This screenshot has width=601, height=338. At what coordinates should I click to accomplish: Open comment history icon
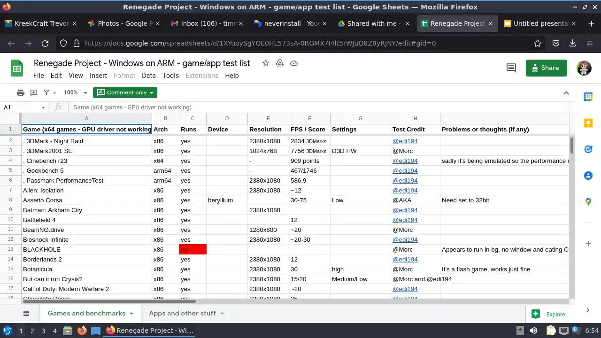(511, 68)
